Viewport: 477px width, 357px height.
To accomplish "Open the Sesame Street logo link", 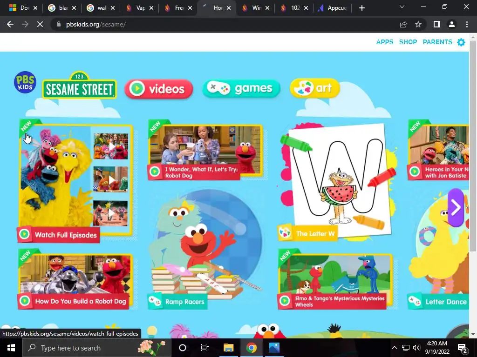I will [x=79, y=86].
